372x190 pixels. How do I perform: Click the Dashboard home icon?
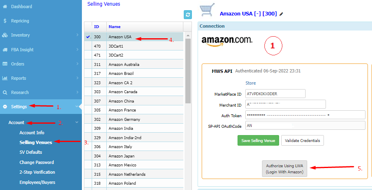tap(5, 7)
